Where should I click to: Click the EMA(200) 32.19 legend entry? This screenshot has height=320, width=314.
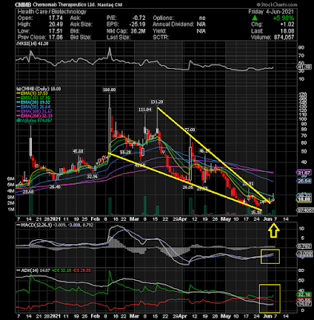point(34,116)
